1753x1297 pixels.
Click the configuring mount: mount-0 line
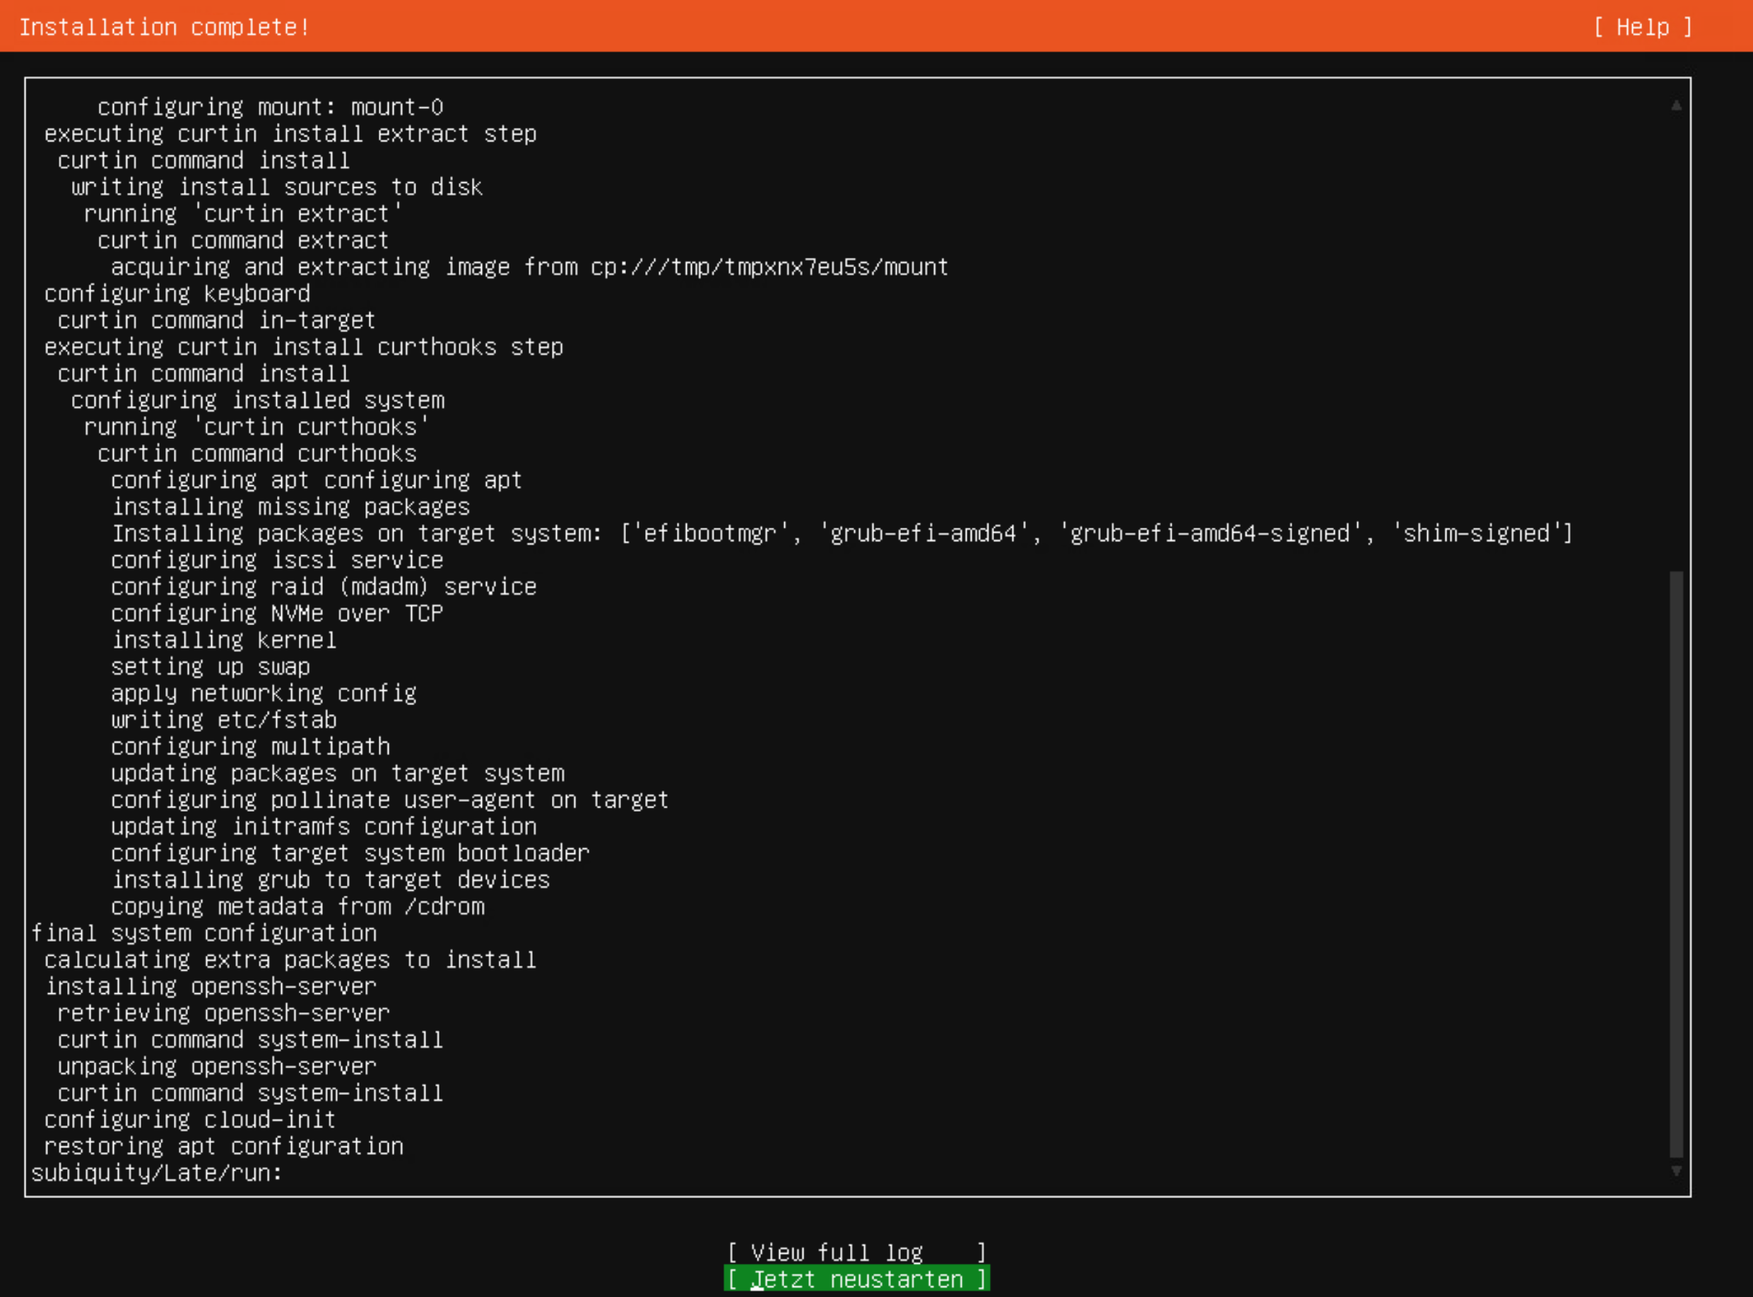(x=270, y=107)
